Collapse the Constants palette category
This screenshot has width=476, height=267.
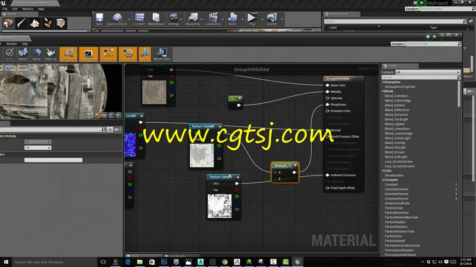point(383,180)
